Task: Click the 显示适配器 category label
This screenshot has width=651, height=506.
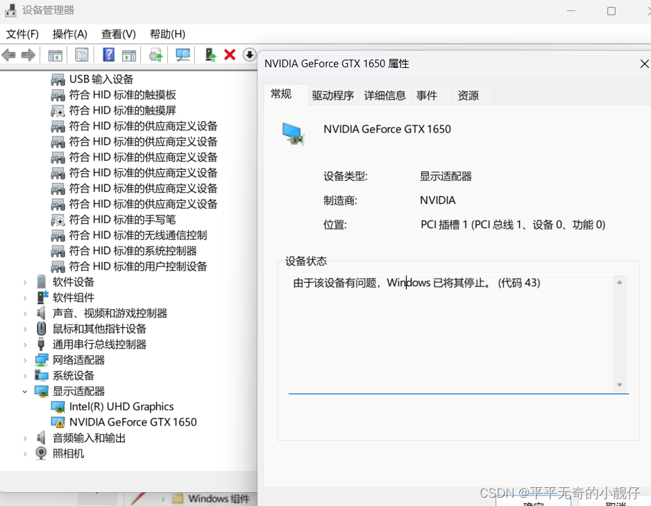Action: pos(78,391)
